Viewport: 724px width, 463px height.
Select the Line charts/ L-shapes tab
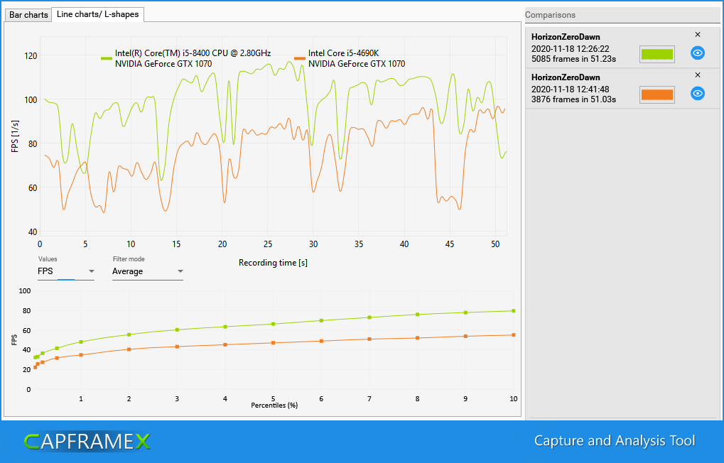tap(97, 14)
